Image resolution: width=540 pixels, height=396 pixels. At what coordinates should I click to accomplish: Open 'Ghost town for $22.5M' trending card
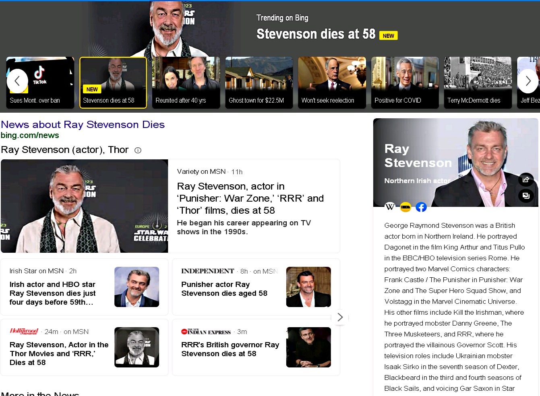[259, 82]
